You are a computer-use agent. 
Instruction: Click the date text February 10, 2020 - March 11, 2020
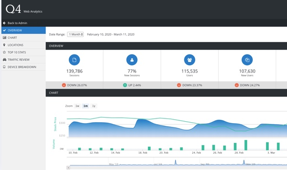[x=111, y=34]
